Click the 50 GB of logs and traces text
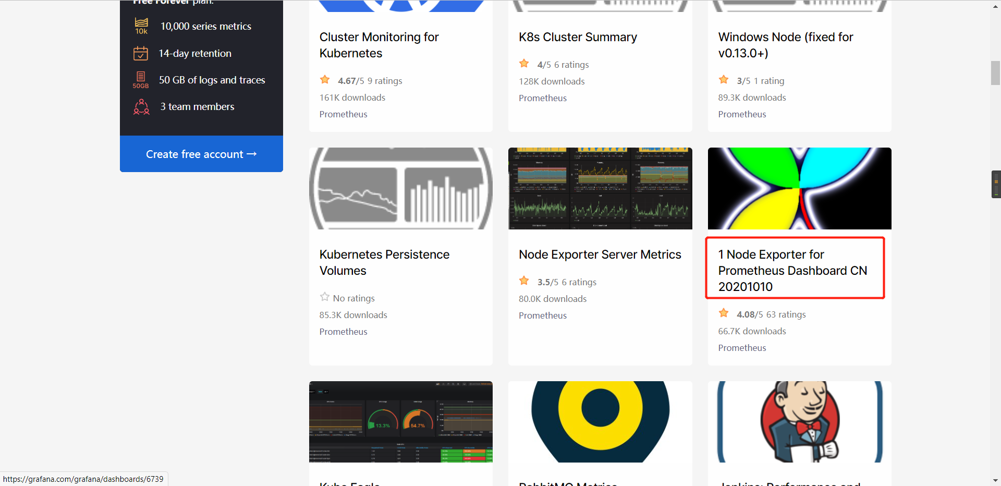 click(212, 80)
